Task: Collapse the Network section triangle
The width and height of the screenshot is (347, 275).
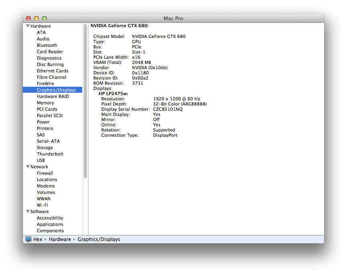Action: (x=28, y=167)
